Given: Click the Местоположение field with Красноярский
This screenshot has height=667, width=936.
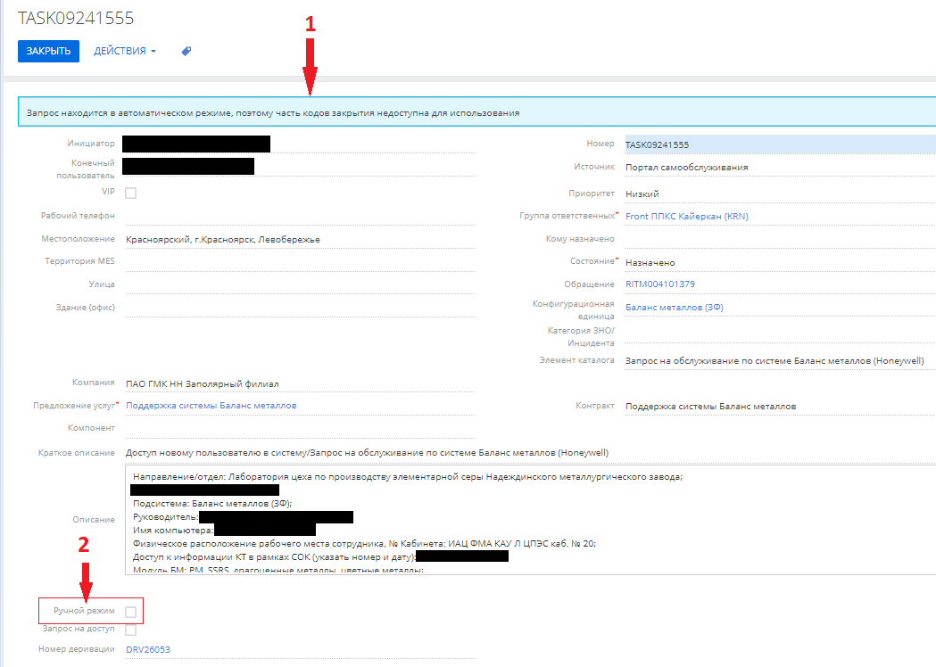Looking at the screenshot, I should [299, 240].
